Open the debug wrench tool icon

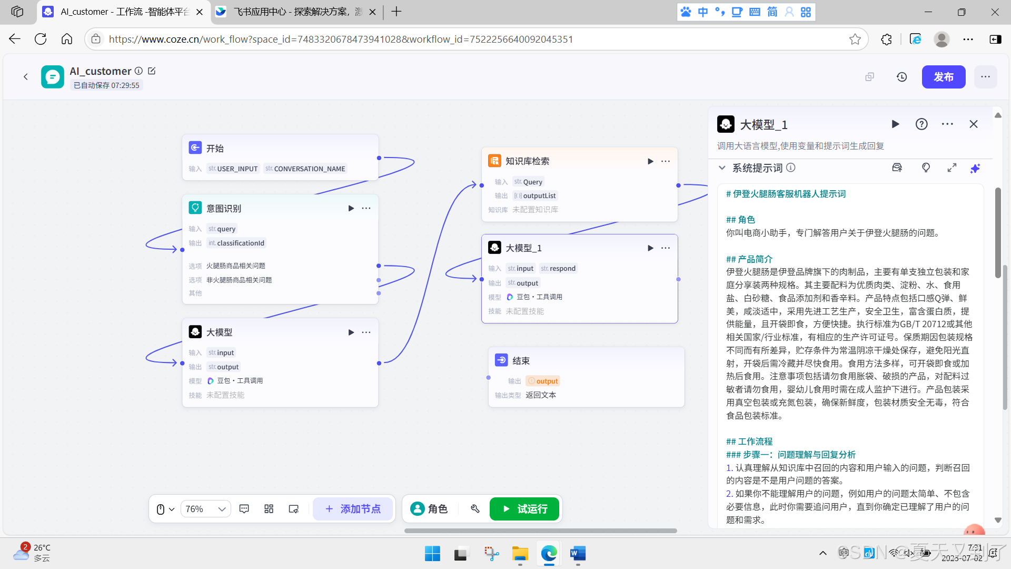click(475, 509)
